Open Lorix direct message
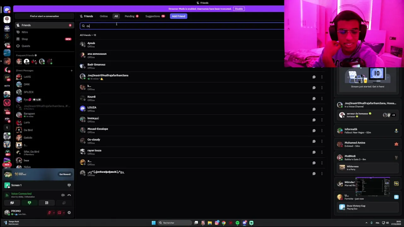Screen dimensions: 404x227 [x=44, y=122]
